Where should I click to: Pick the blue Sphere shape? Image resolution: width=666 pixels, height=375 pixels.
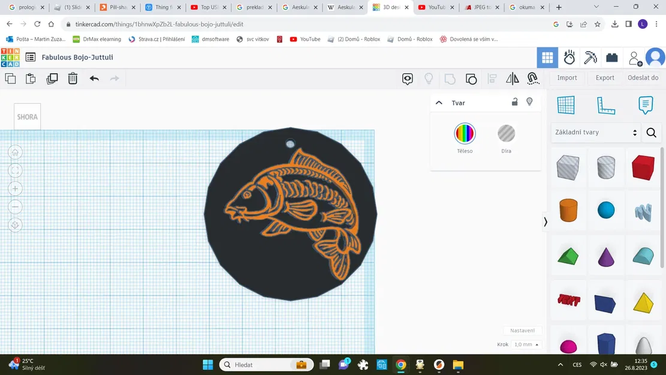click(605, 211)
